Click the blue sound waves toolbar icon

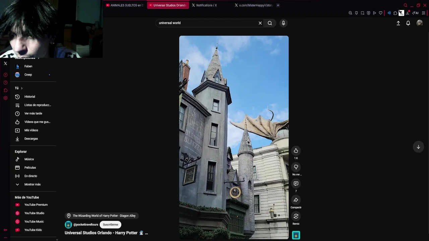[x=389, y=13]
